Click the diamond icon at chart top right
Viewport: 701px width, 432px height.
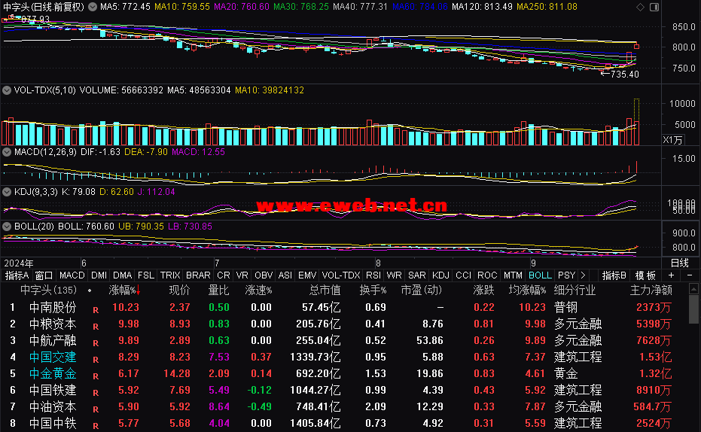pyautogui.click(x=640, y=7)
